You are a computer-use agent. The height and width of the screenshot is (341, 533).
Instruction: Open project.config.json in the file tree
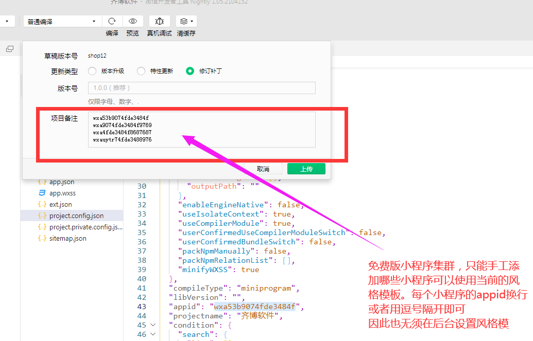(76, 216)
